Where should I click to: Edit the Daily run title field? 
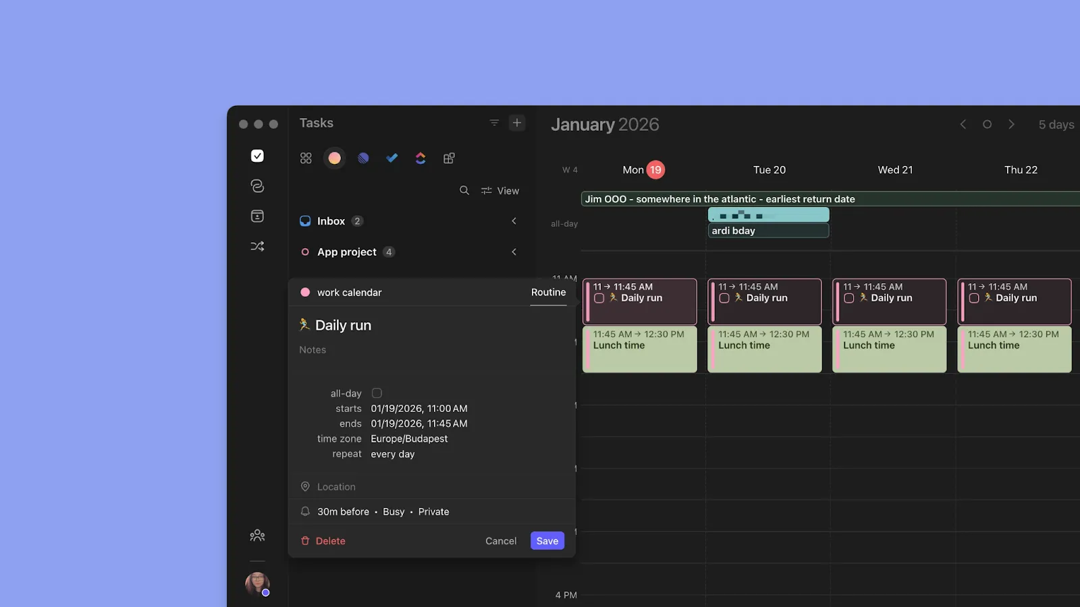(343, 325)
